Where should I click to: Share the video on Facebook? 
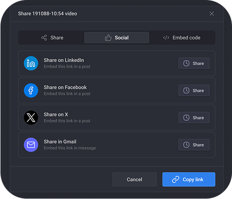pos(194,91)
